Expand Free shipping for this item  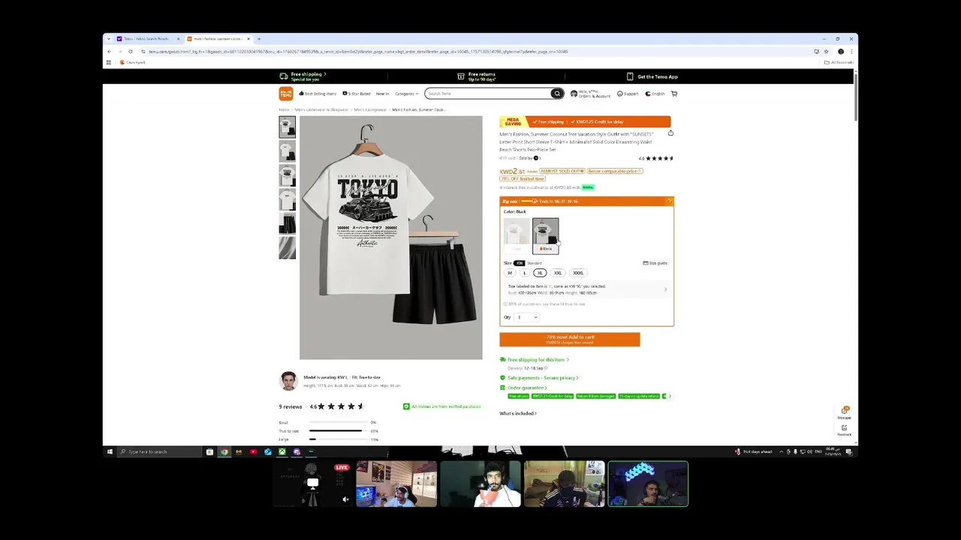[535, 359]
